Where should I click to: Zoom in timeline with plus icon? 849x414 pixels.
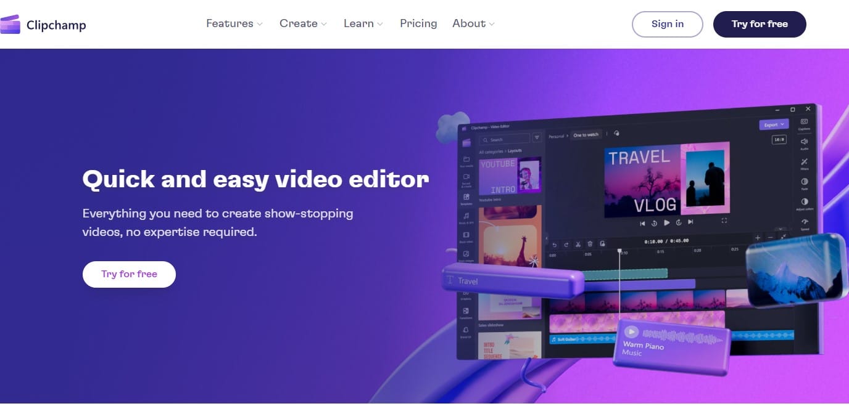[x=758, y=238]
